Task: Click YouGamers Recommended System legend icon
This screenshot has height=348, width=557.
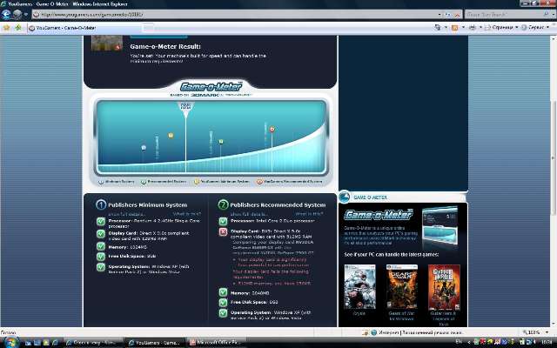Action: click(x=259, y=182)
